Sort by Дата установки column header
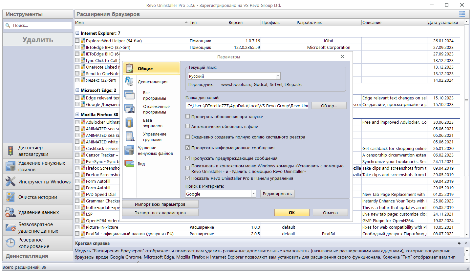The width and height of the screenshot is (472, 273). click(443, 22)
